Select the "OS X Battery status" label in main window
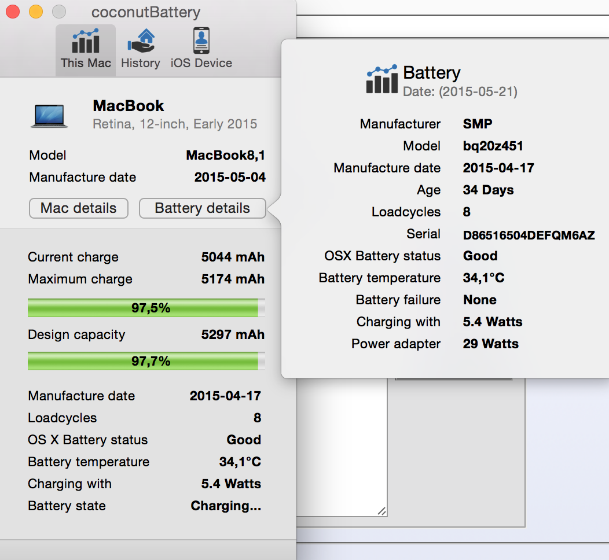The width and height of the screenshot is (609, 560). (88, 440)
